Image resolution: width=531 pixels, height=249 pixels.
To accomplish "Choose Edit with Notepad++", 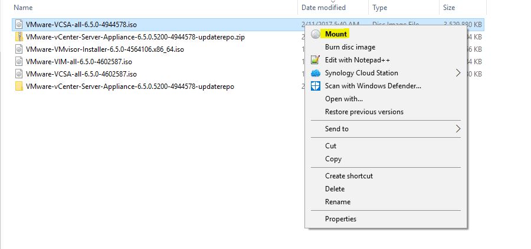I will tap(358, 60).
